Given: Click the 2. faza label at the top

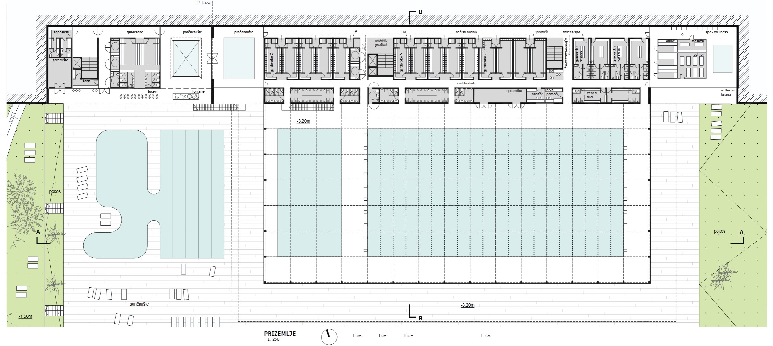Looking at the screenshot, I should [204, 3].
